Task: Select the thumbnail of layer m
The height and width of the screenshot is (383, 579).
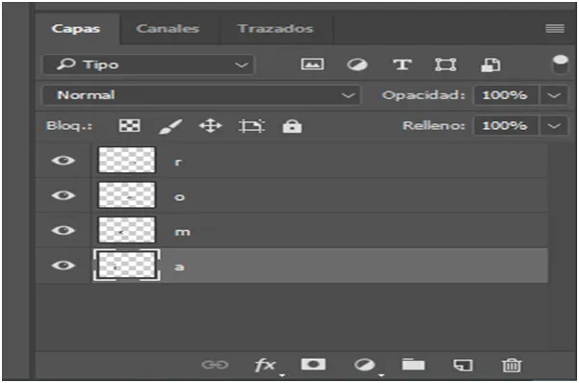Action: point(126,230)
